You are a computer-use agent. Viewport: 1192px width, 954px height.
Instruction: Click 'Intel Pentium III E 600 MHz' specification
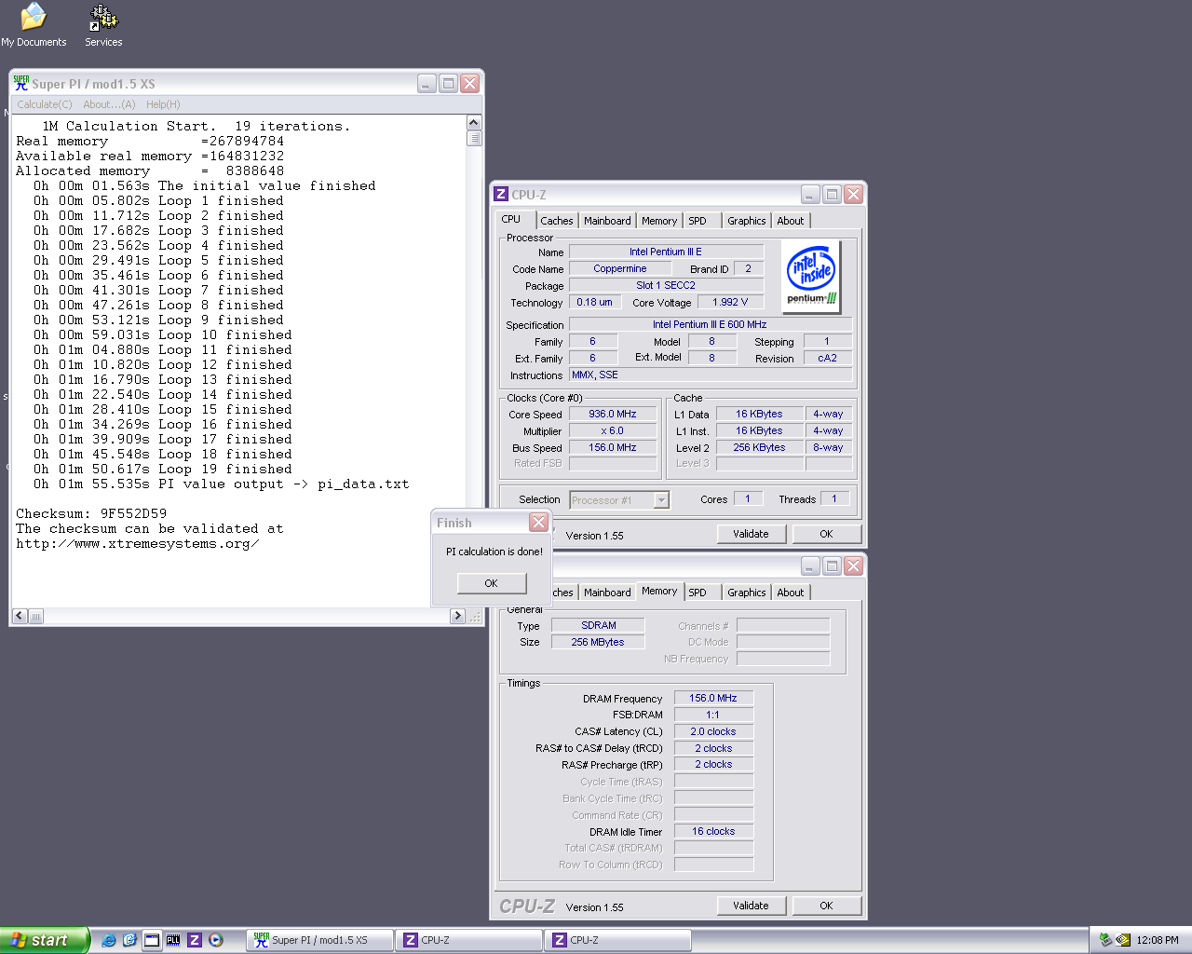click(x=710, y=325)
